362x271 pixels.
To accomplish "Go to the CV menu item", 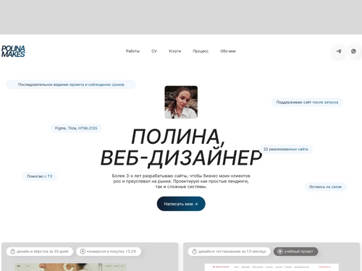I will 154,51.
